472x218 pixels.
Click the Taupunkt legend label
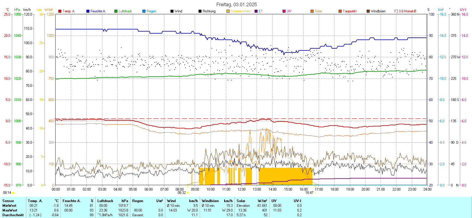(x=350, y=11)
